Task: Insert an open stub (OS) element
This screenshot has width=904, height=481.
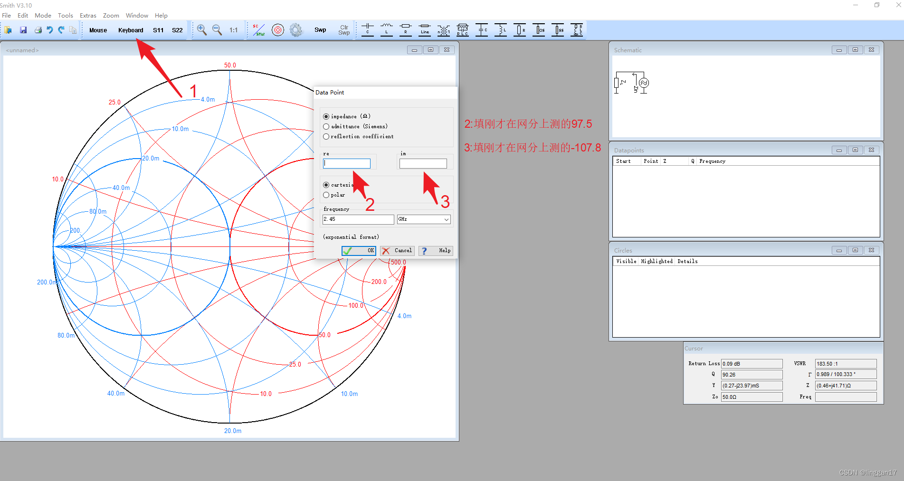Action: 539,30
